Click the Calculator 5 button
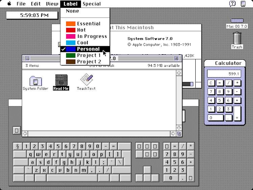 pyautogui.click(x=220, y=101)
